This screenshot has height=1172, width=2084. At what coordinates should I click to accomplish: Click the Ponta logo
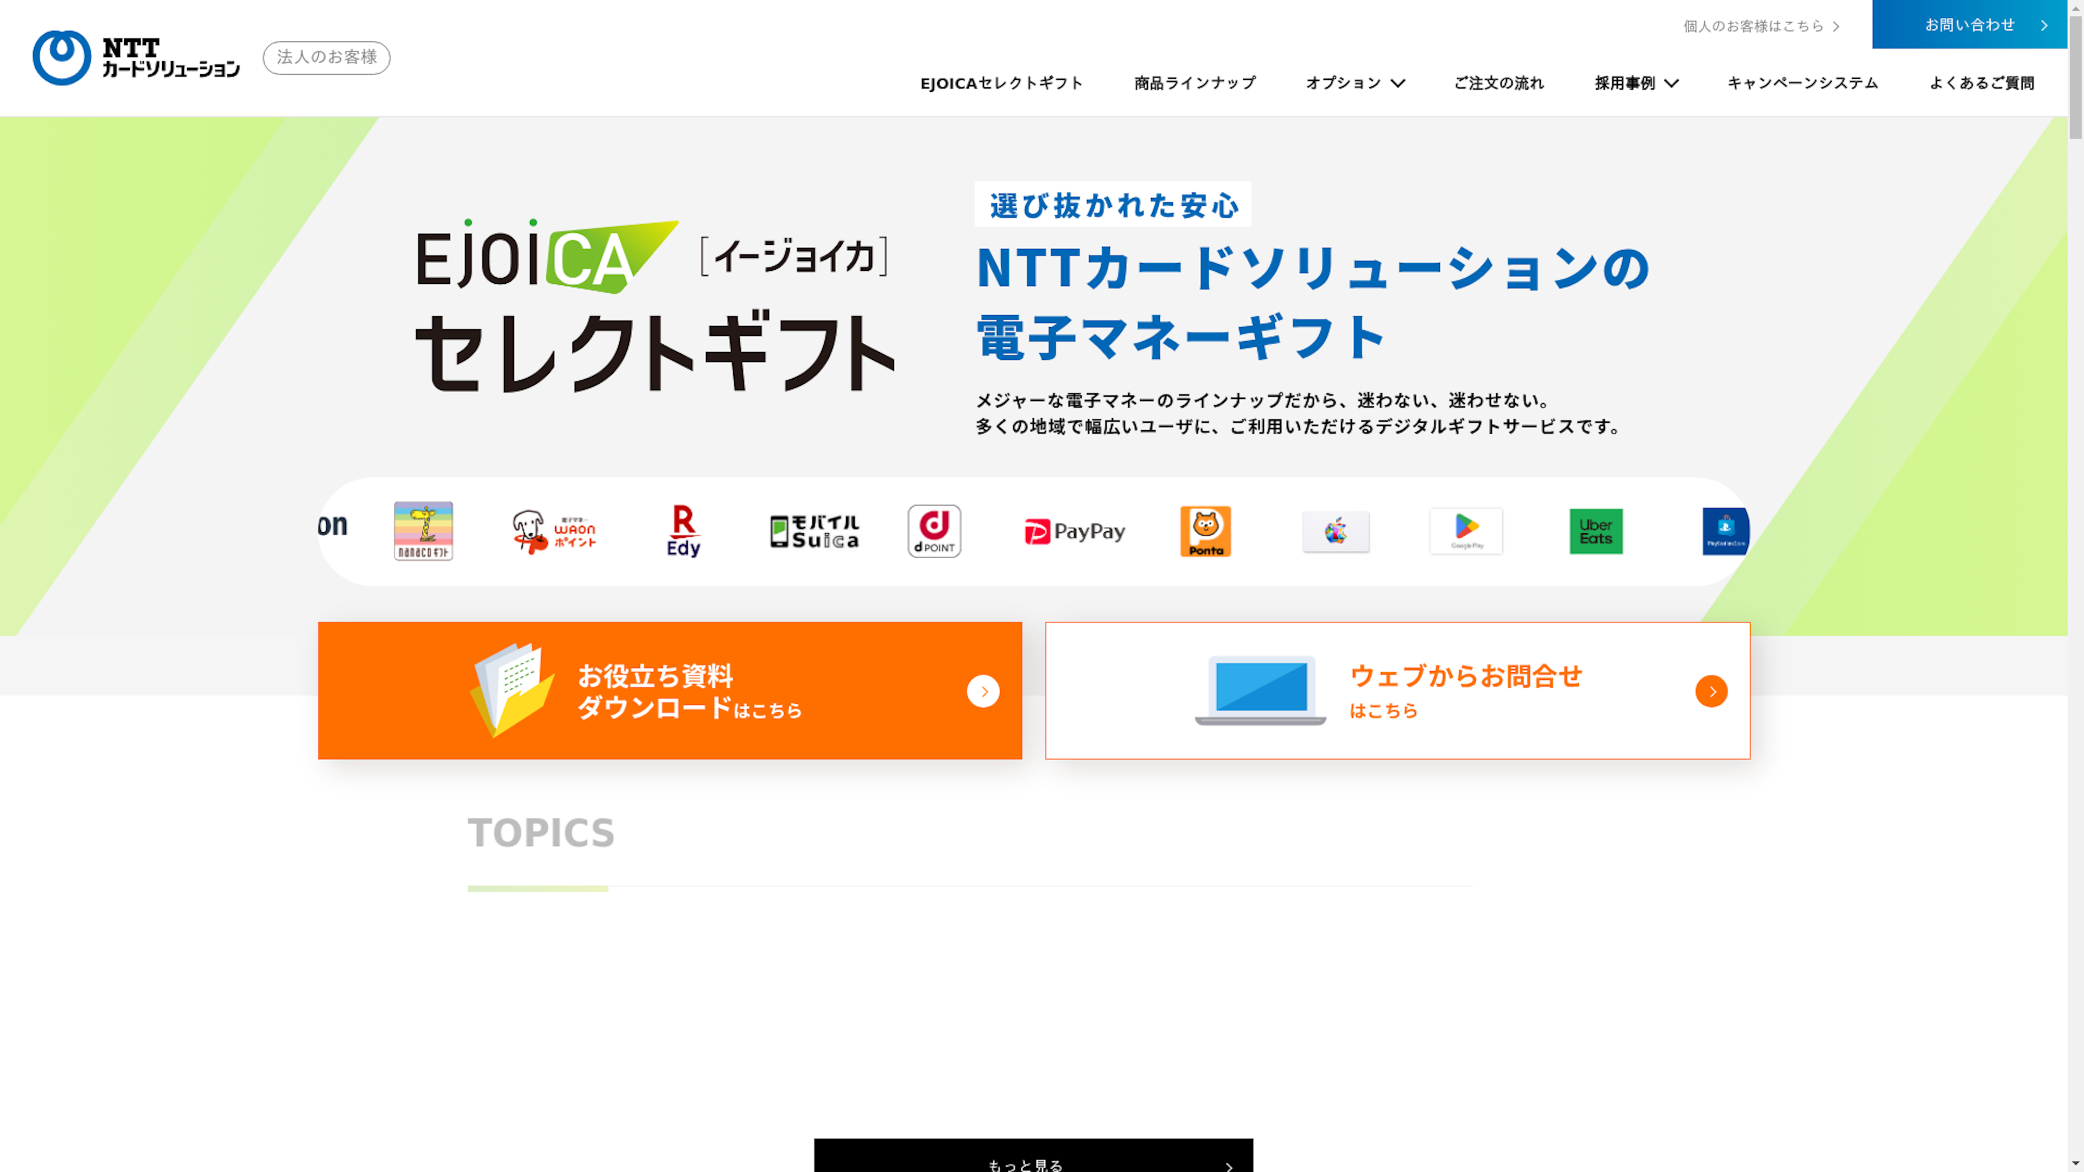pos(1205,531)
